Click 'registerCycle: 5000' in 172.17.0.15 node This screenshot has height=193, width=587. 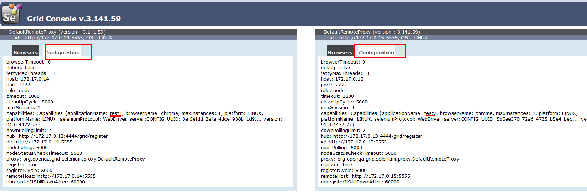tap(344, 171)
